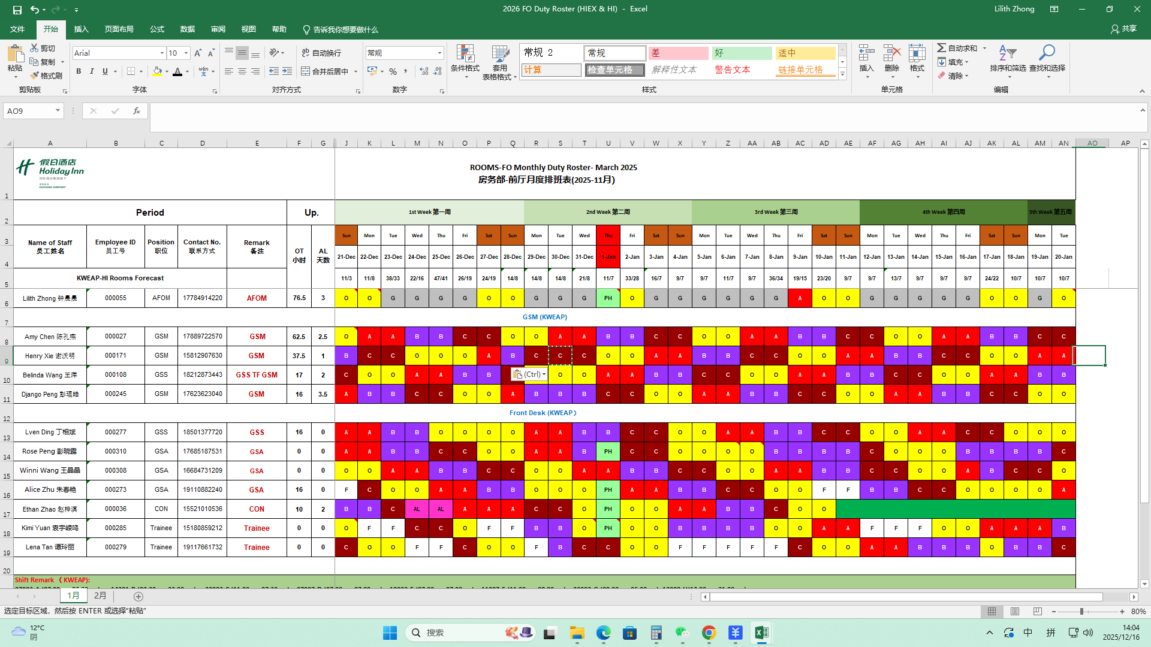The height and width of the screenshot is (647, 1151).
Task: Expand the Arial font name dropdown
Action: [162, 53]
